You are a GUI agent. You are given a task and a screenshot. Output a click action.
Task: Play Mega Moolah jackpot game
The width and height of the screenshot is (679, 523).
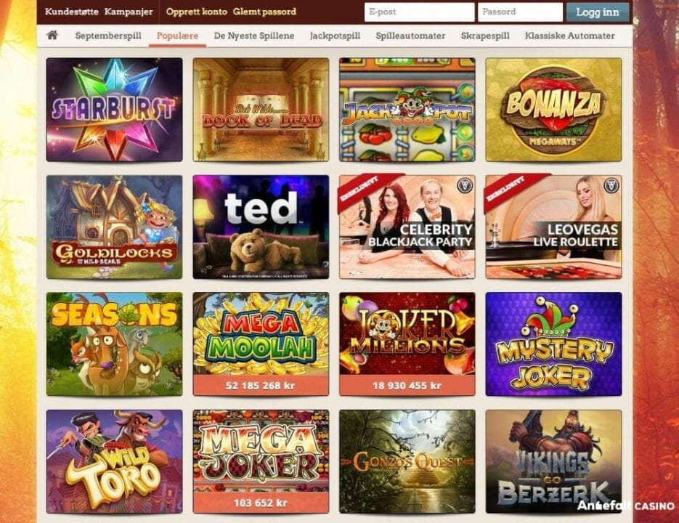261,344
